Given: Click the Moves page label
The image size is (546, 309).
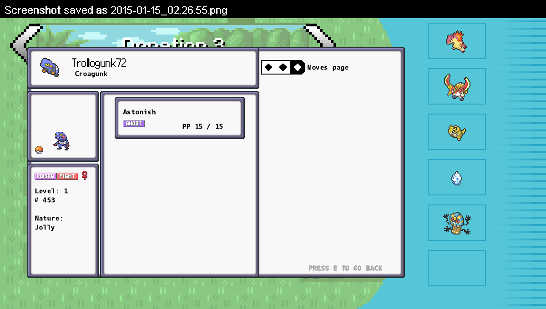Looking at the screenshot, I should 328,68.
